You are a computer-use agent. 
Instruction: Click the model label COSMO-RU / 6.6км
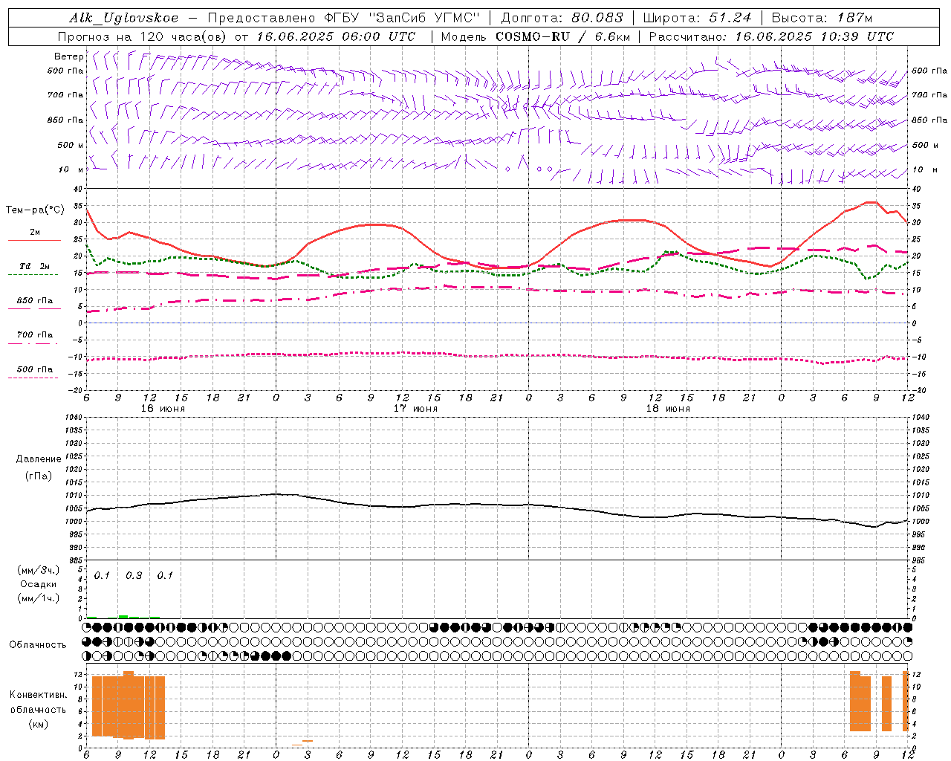563,36
